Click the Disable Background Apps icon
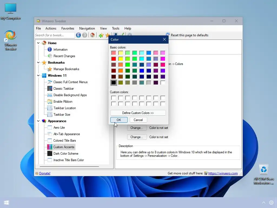The height and width of the screenshot is (208, 277). coord(50,95)
